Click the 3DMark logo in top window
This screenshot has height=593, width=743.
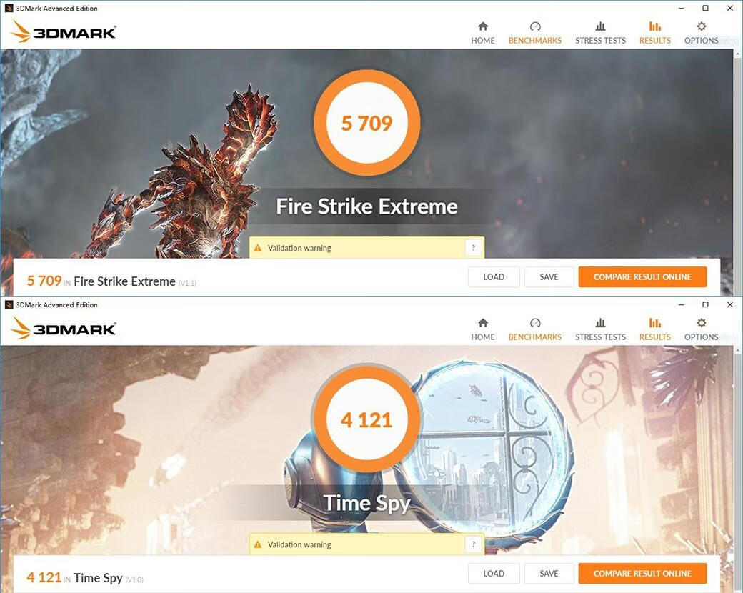coord(63,31)
